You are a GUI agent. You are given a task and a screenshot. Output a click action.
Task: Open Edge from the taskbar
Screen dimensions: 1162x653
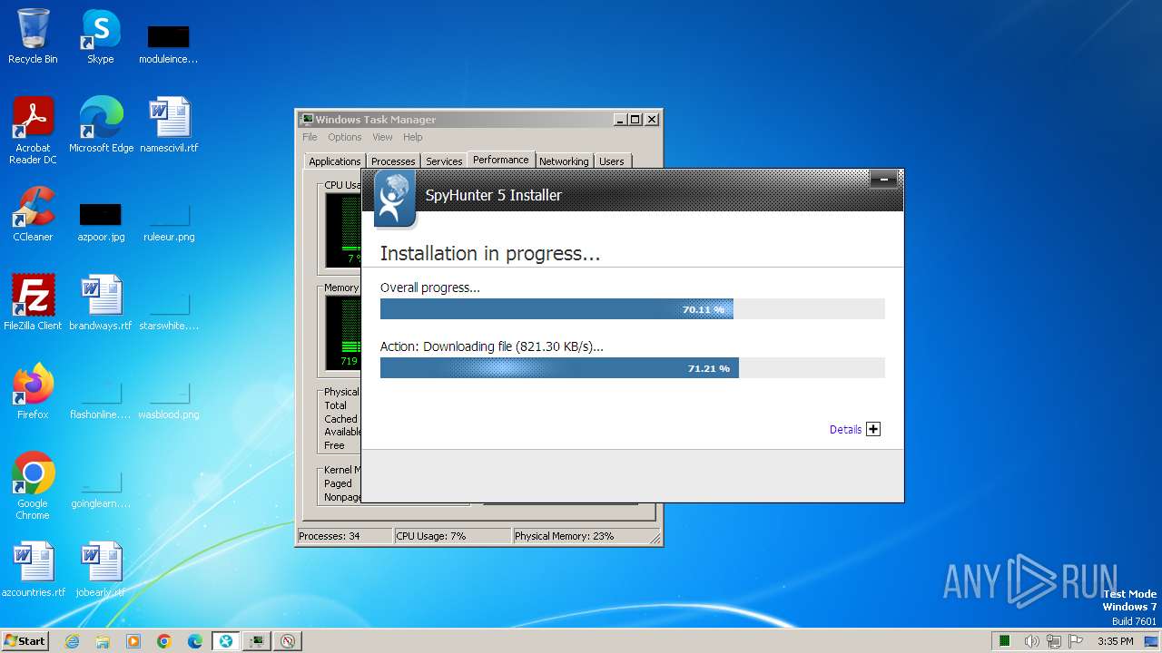click(195, 641)
